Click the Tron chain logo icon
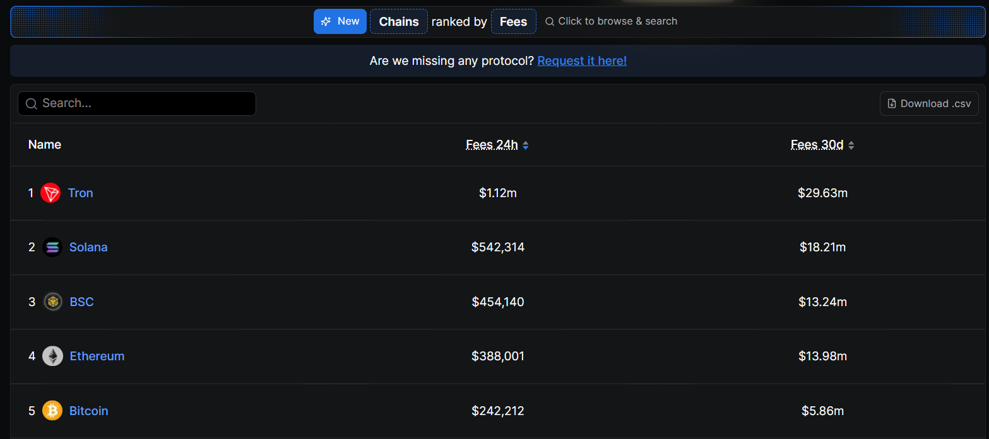Image resolution: width=989 pixels, height=439 pixels. click(50, 193)
